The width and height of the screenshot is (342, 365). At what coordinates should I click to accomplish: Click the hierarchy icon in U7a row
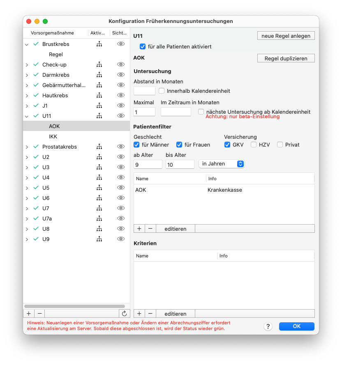tap(99, 218)
